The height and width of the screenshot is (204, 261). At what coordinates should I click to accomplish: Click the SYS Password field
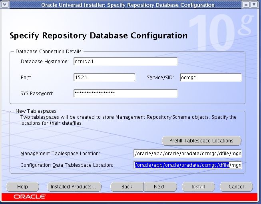[x=126, y=93]
